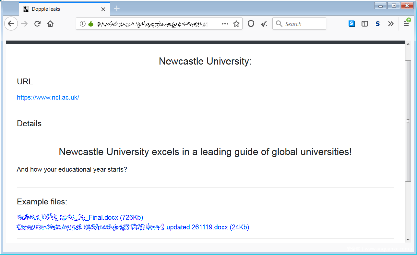Open the https://www.ncl.ac.uk/ link

pos(48,97)
